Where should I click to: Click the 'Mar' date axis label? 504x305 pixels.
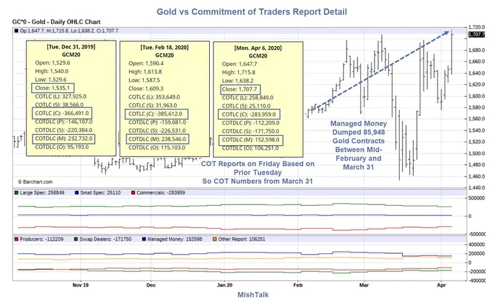(x=364, y=285)
